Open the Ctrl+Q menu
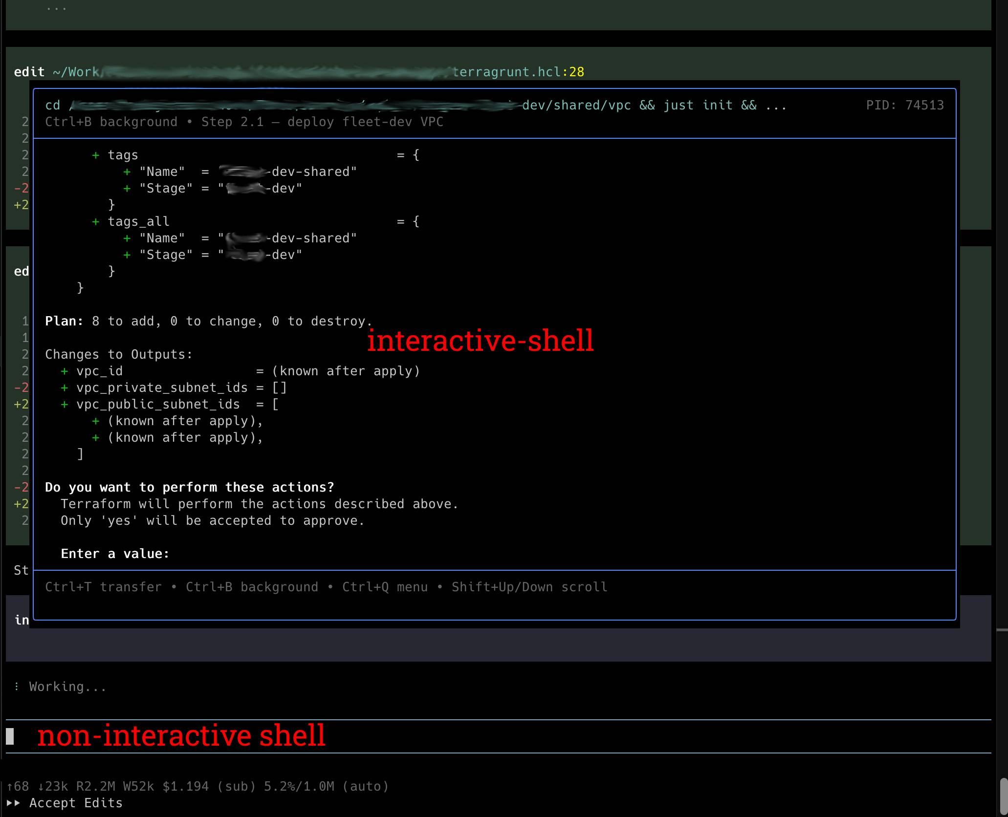The height and width of the screenshot is (817, 1008). pyautogui.click(x=385, y=586)
